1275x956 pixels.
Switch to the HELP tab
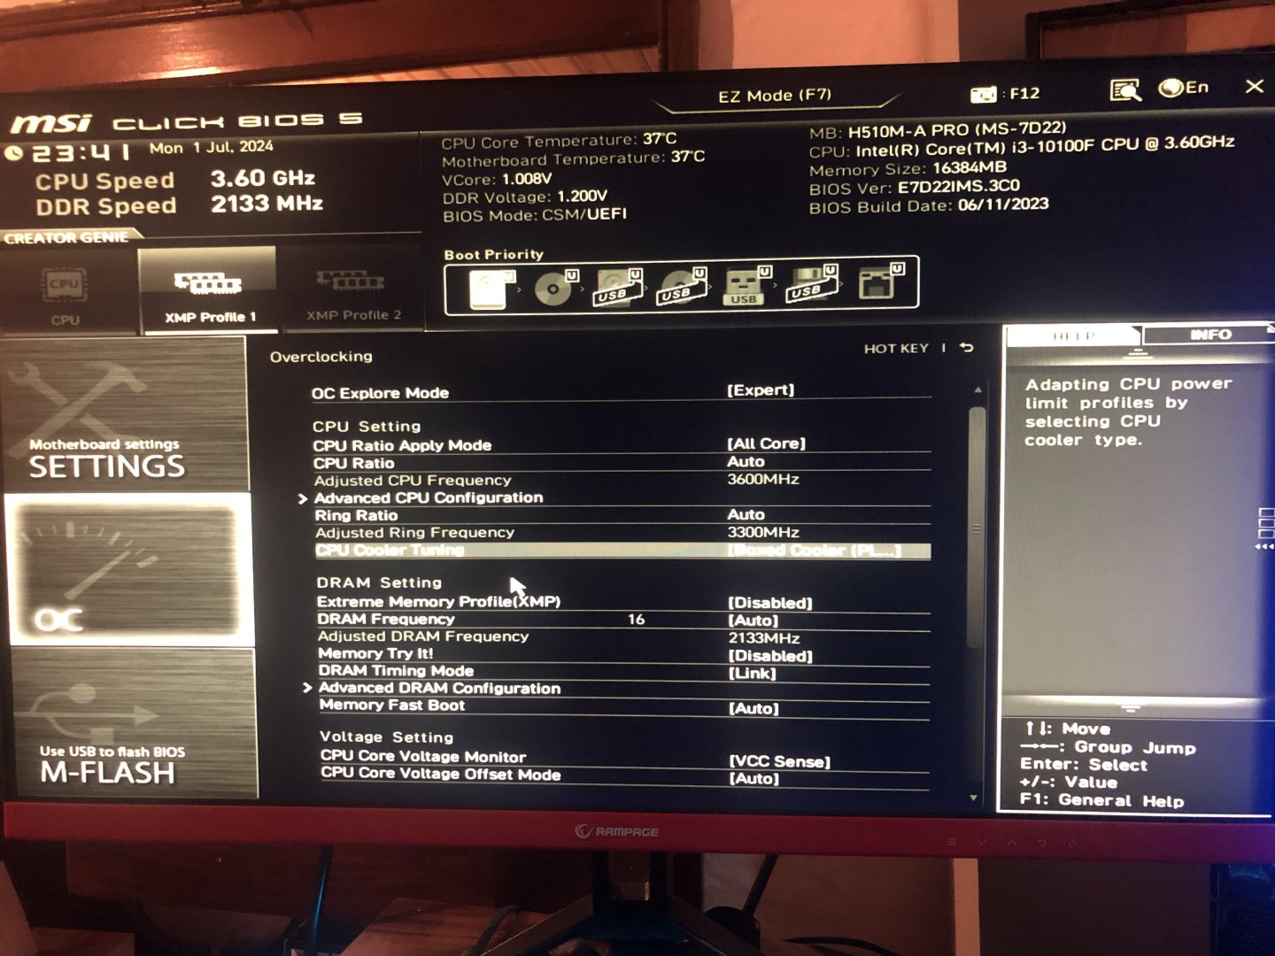1073,336
